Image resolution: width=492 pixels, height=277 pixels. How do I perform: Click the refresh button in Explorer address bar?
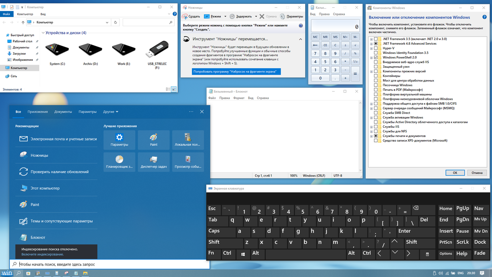[x=116, y=23]
